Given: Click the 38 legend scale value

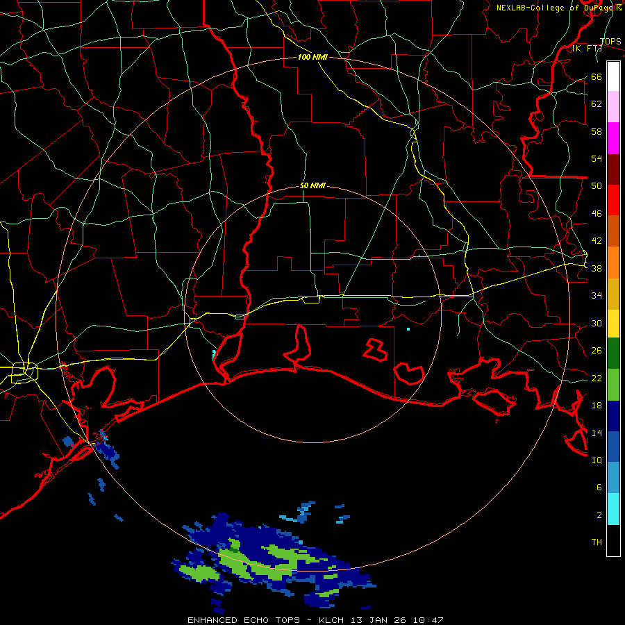Looking at the screenshot, I should (x=597, y=269).
